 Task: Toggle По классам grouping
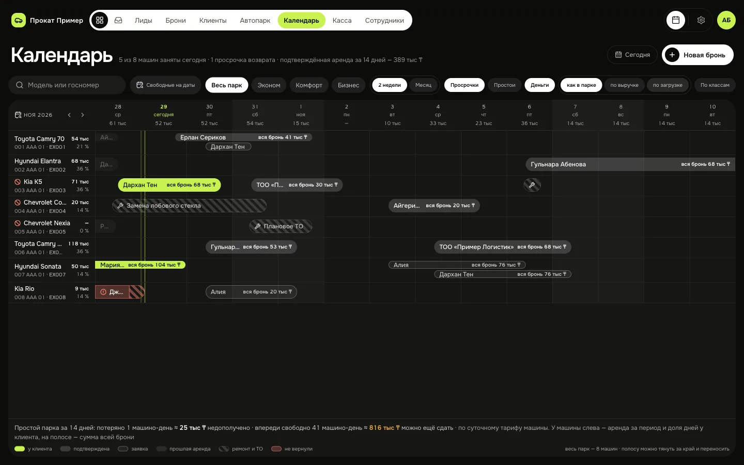pos(715,85)
